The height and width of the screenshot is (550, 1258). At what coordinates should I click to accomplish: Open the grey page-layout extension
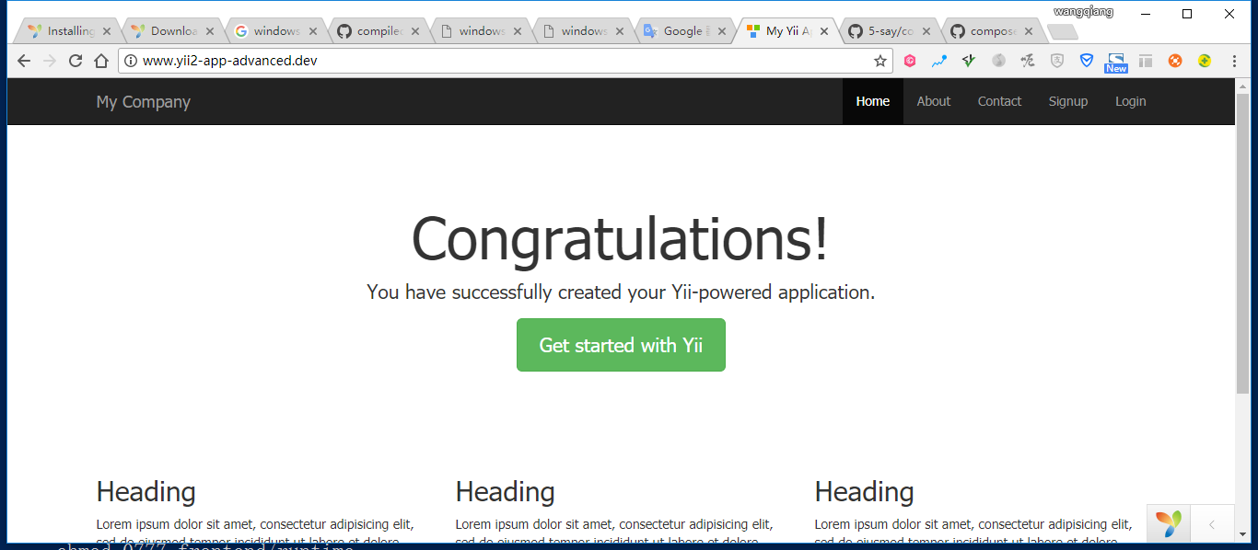tap(1146, 61)
